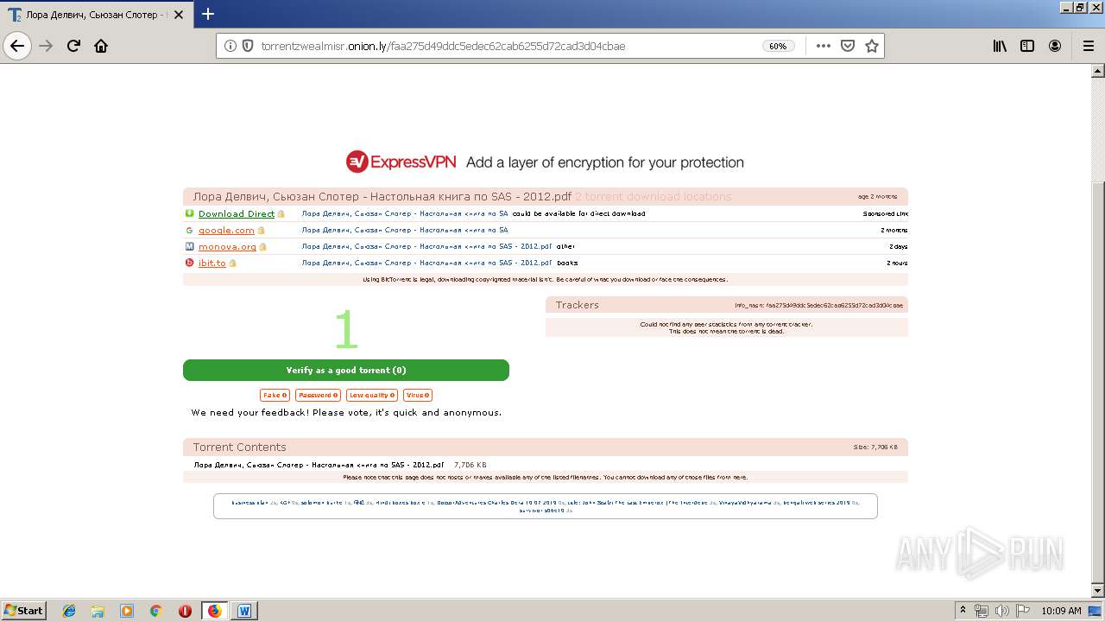Open the ExpressVPN banner ad

[545, 162]
